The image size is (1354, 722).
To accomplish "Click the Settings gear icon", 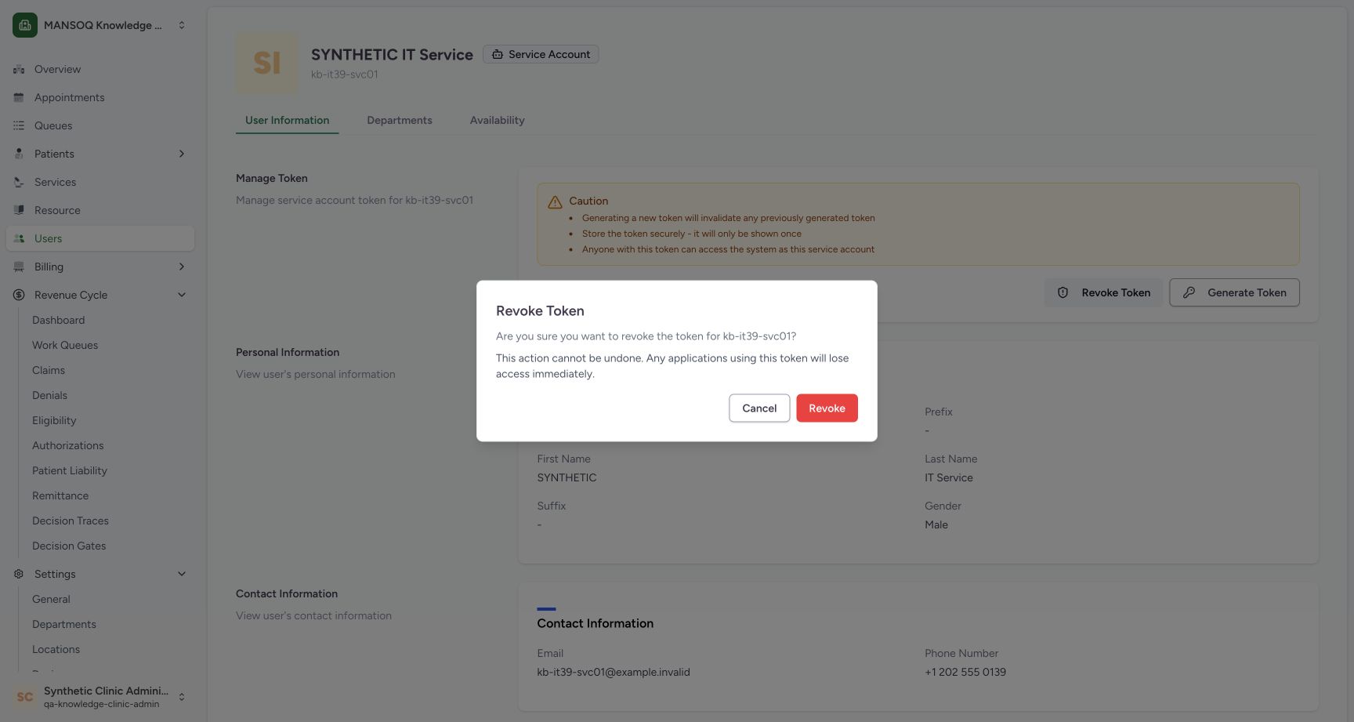I will click(x=19, y=574).
